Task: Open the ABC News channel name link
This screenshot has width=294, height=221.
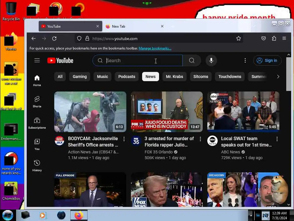Action: pos(231,152)
